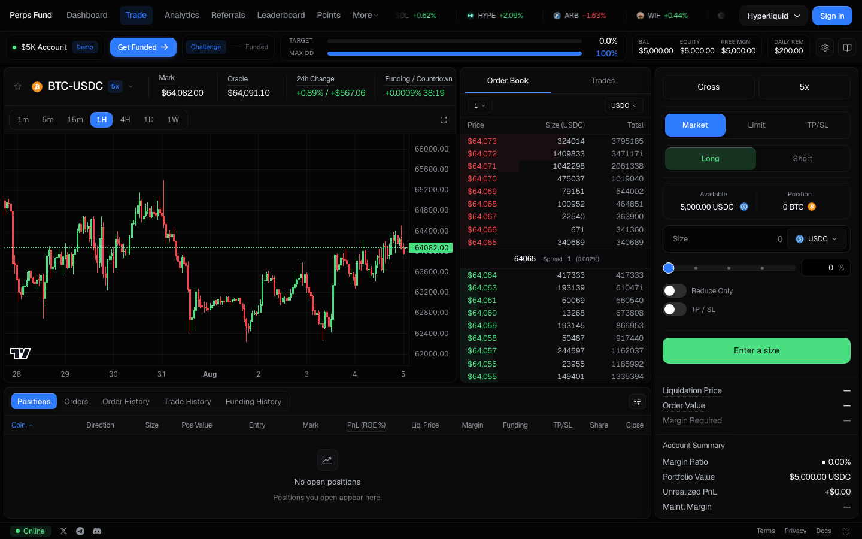Go to Leaderboard in top nav
The height and width of the screenshot is (539, 862).
(x=281, y=15)
